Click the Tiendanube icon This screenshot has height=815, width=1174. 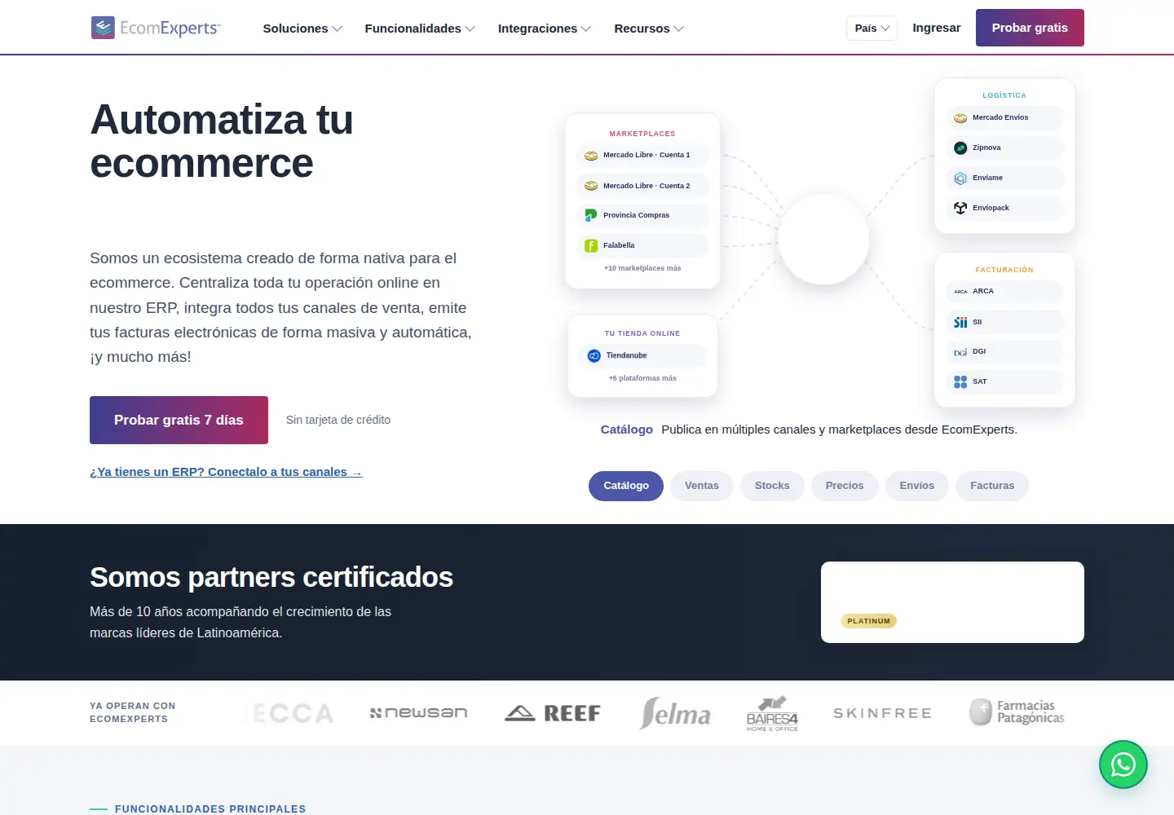tap(594, 355)
